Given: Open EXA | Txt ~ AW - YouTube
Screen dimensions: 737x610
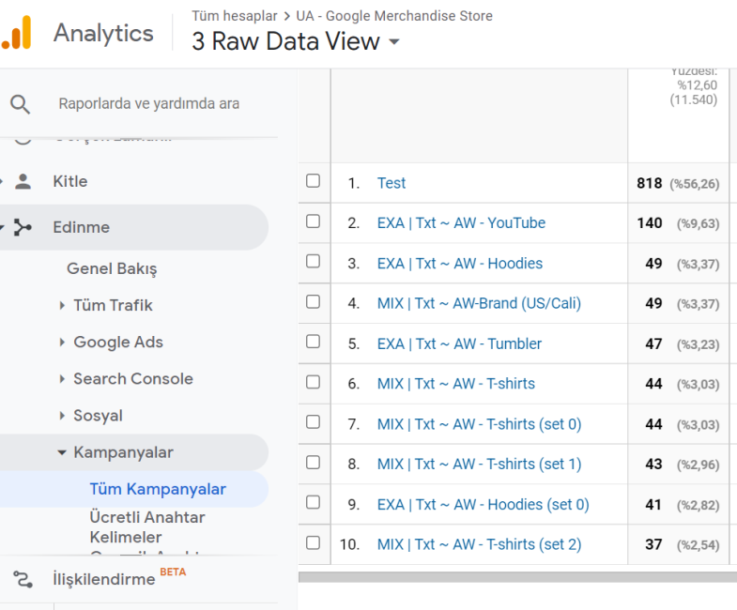Looking at the screenshot, I should tap(461, 223).
